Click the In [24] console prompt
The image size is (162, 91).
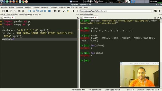point(85,60)
